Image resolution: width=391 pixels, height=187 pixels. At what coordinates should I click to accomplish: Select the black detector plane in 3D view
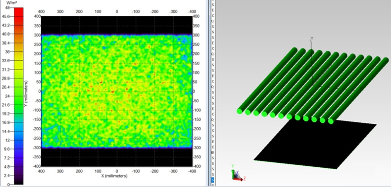pos(315,144)
